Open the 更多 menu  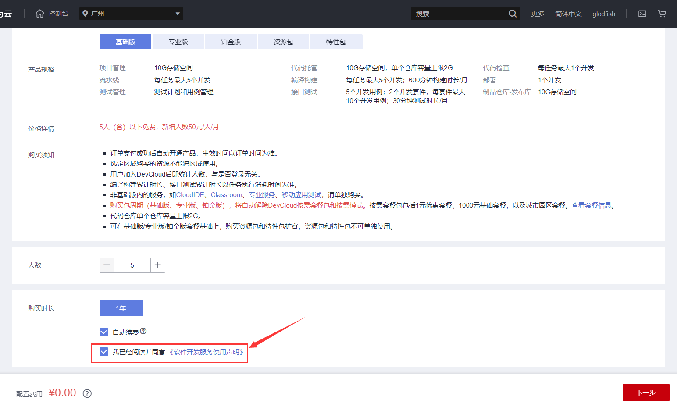pos(538,14)
